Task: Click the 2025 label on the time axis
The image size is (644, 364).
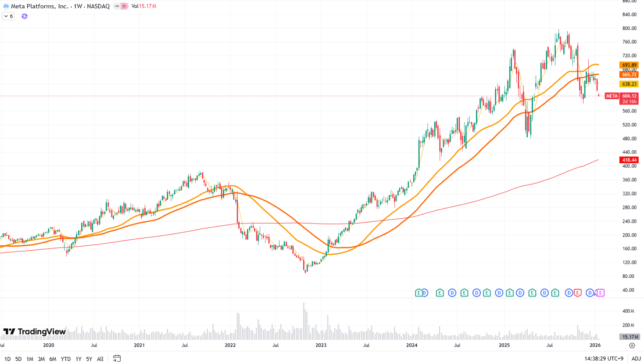Action: pyautogui.click(x=504, y=345)
